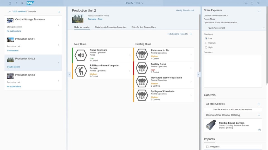Switch to Risks for Job Storage Clerk tab
Viewport: 268px width, 150px height.
click(143, 27)
